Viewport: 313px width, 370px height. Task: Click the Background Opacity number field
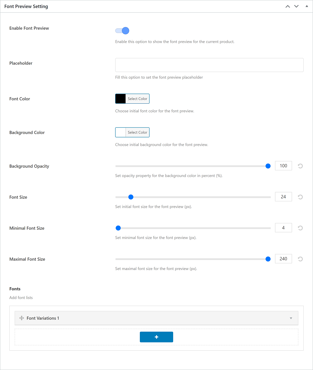pos(283,166)
